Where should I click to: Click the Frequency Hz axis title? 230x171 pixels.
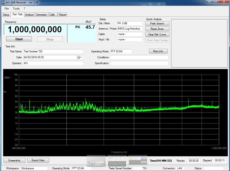(x=119, y=152)
